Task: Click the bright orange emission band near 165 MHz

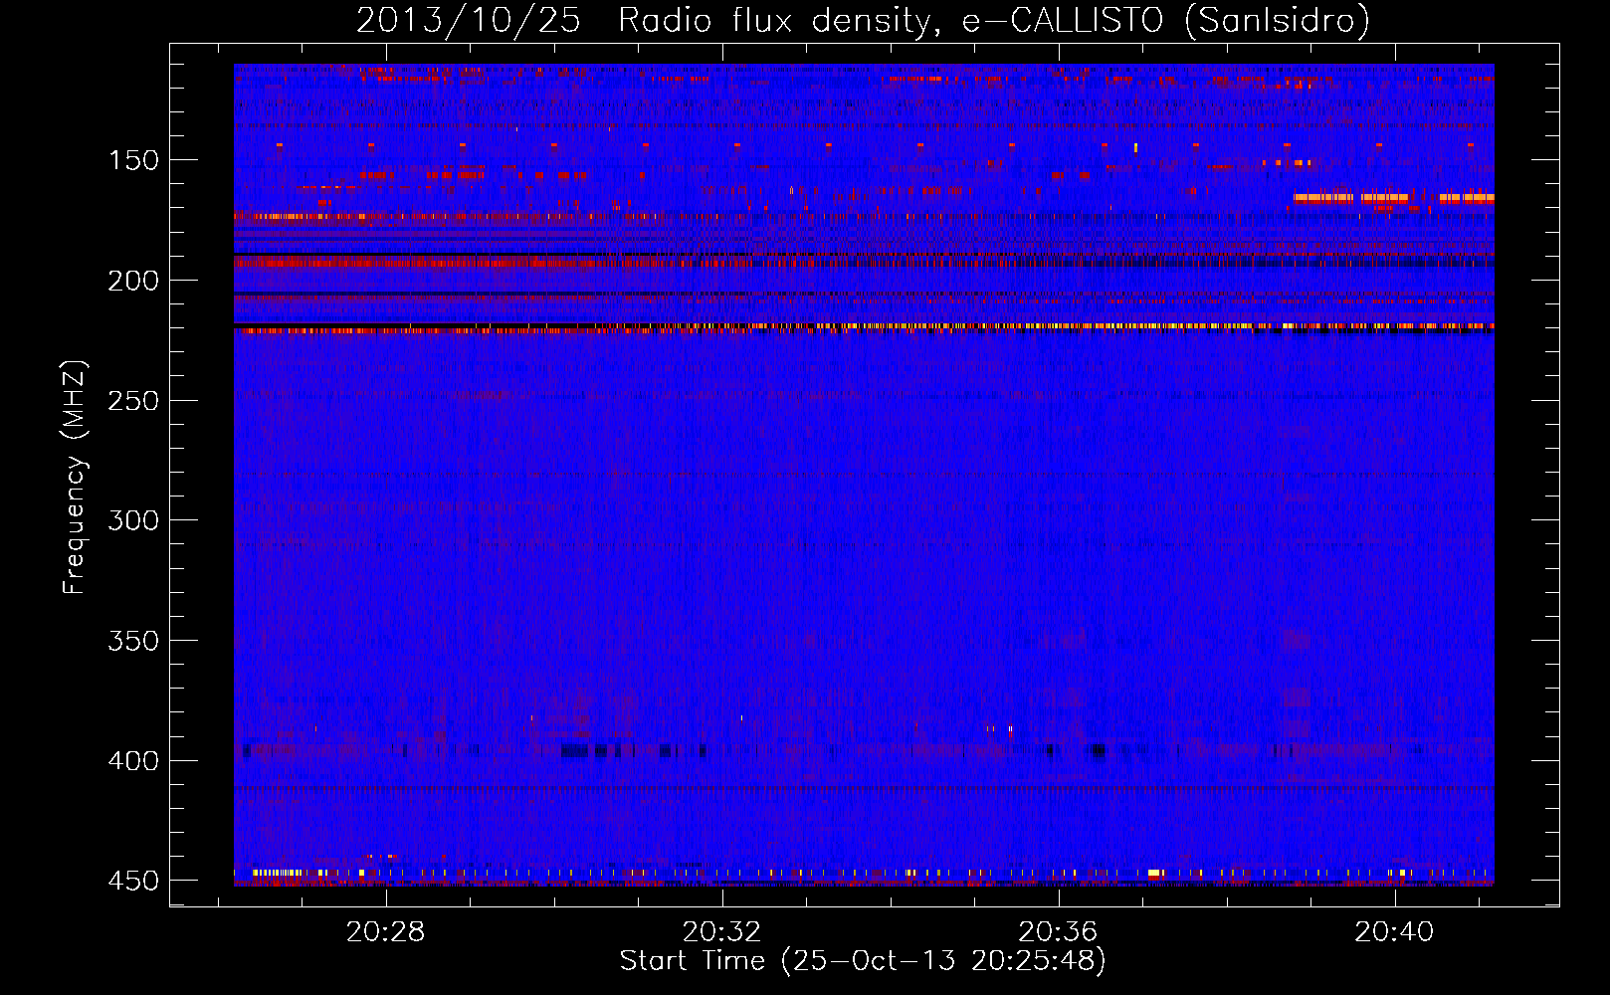Action: tap(1393, 198)
